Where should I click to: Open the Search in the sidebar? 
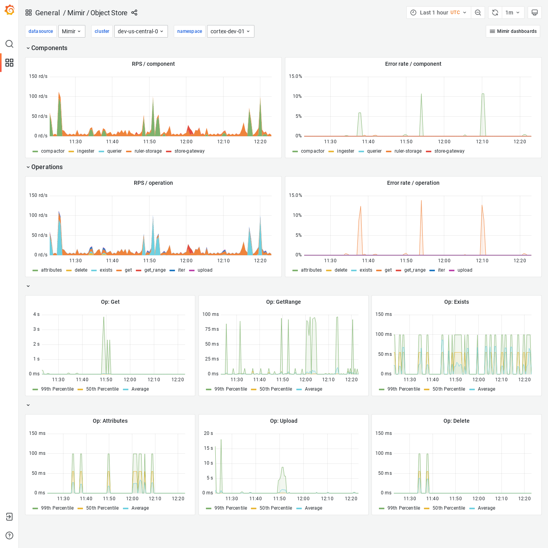tap(9, 44)
